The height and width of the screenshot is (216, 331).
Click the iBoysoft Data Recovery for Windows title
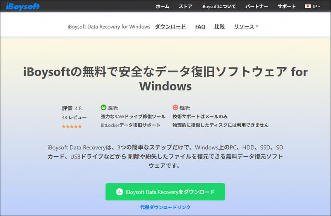point(109,26)
